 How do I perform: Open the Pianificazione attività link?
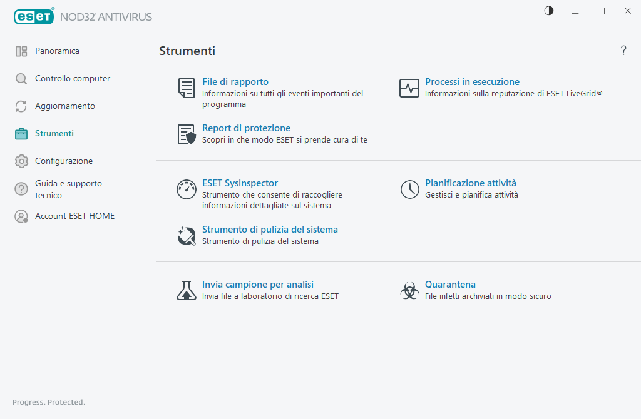pos(470,183)
